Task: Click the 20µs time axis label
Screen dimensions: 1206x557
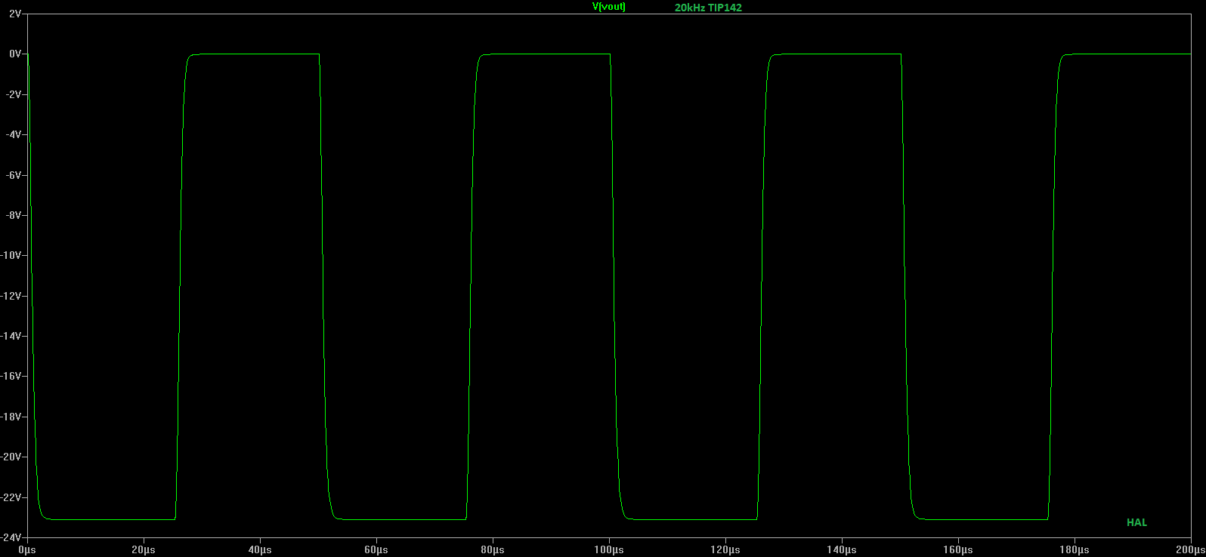Action: 144,550
